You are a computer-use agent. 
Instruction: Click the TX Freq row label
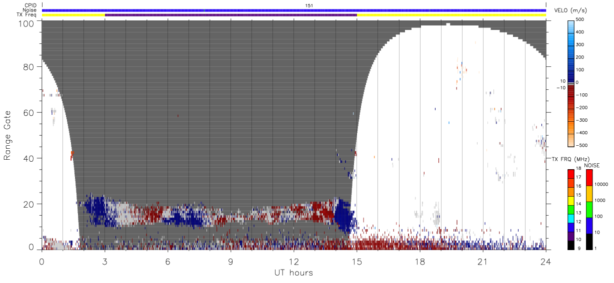27,14
